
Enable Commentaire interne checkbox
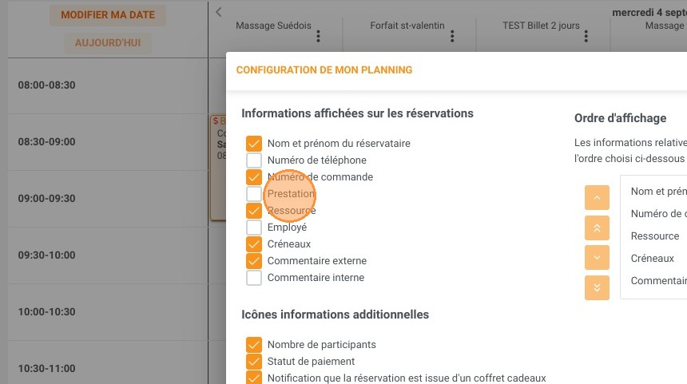click(x=254, y=278)
